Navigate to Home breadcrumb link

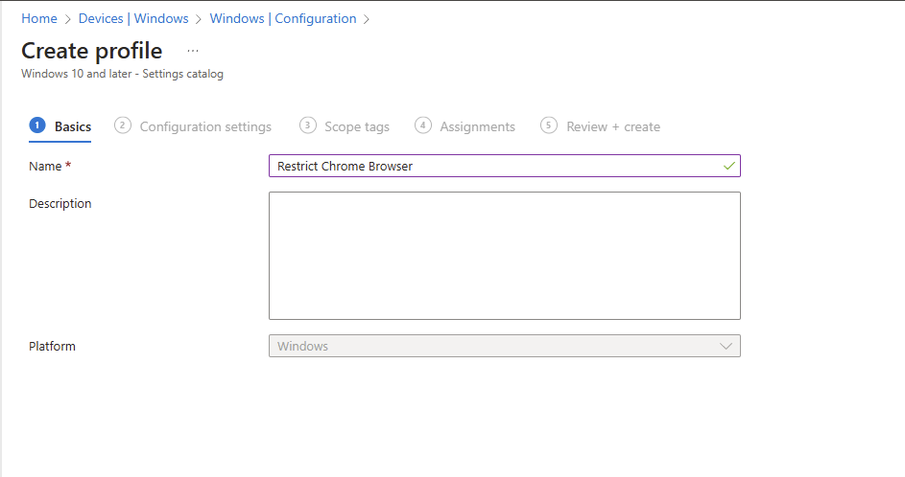(x=38, y=19)
